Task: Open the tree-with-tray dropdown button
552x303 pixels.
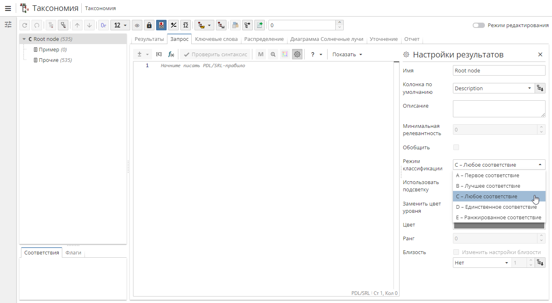Action: tap(204, 25)
